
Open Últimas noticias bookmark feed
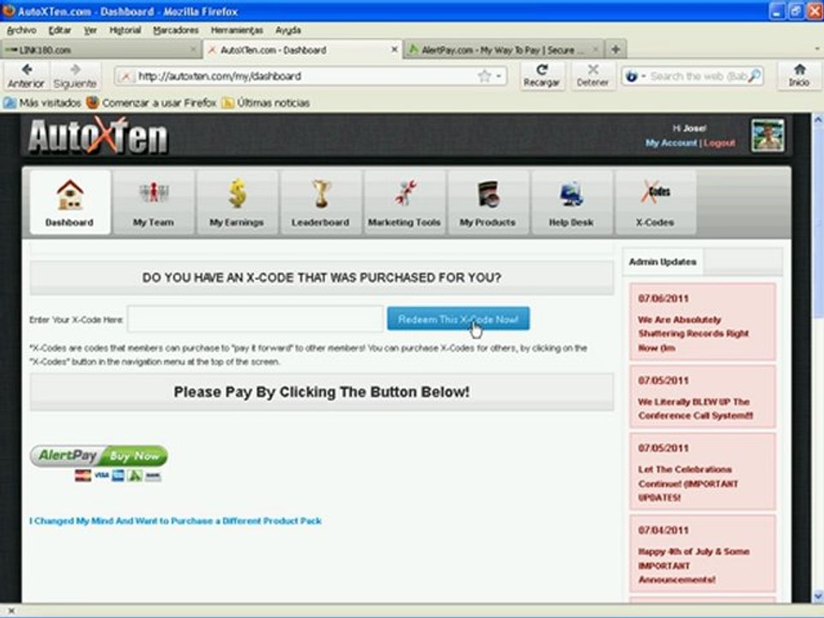(265, 102)
